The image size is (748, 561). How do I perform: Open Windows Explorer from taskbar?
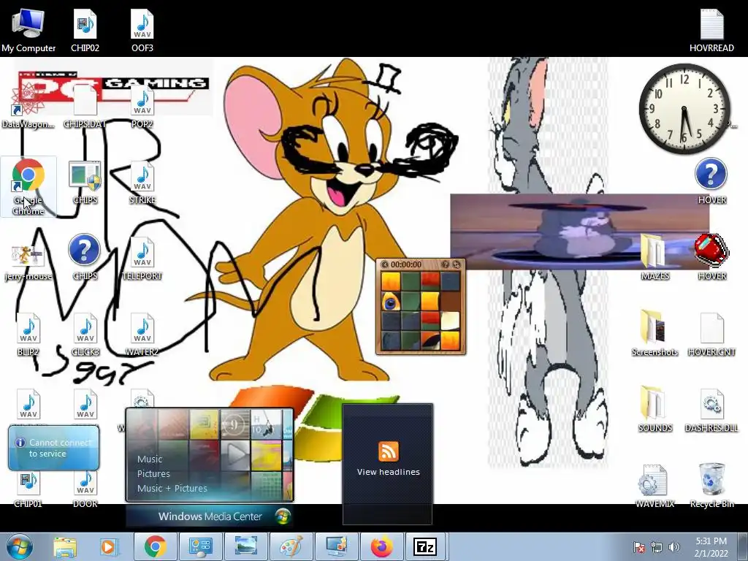pyautogui.click(x=64, y=547)
